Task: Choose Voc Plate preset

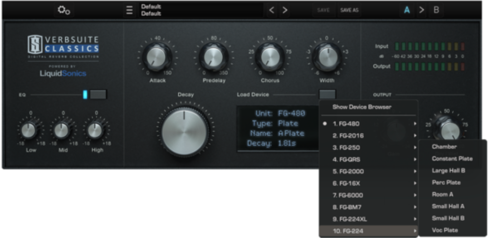Action: (452, 230)
